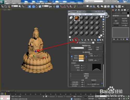
Task: Click red X Reset Map/Material icon
Action: coord(79,40)
